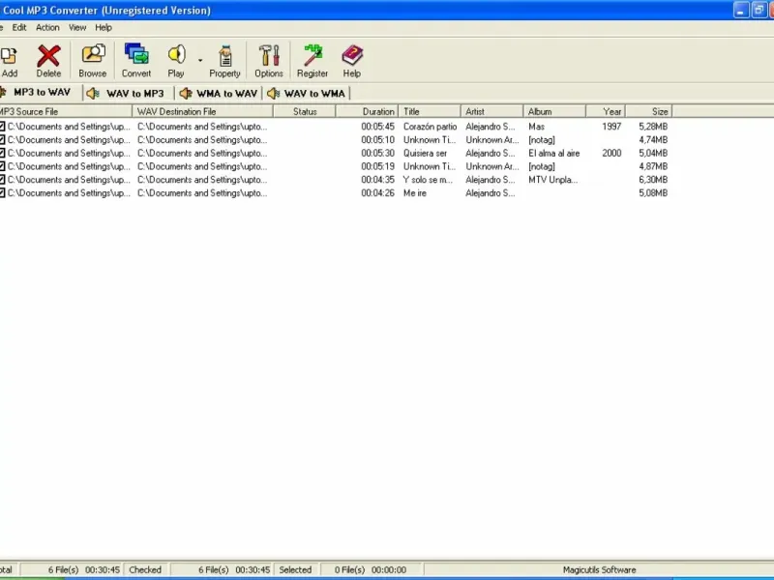
Task: Sort by the Size column header
Action: (649, 111)
